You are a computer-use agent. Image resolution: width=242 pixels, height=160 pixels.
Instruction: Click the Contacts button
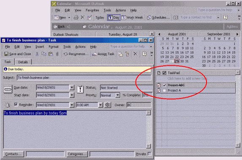[x=14, y=154]
